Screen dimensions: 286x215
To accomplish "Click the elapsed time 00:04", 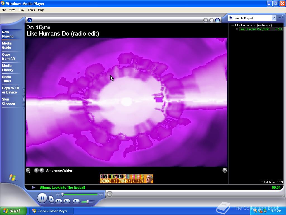I will coord(276,187).
